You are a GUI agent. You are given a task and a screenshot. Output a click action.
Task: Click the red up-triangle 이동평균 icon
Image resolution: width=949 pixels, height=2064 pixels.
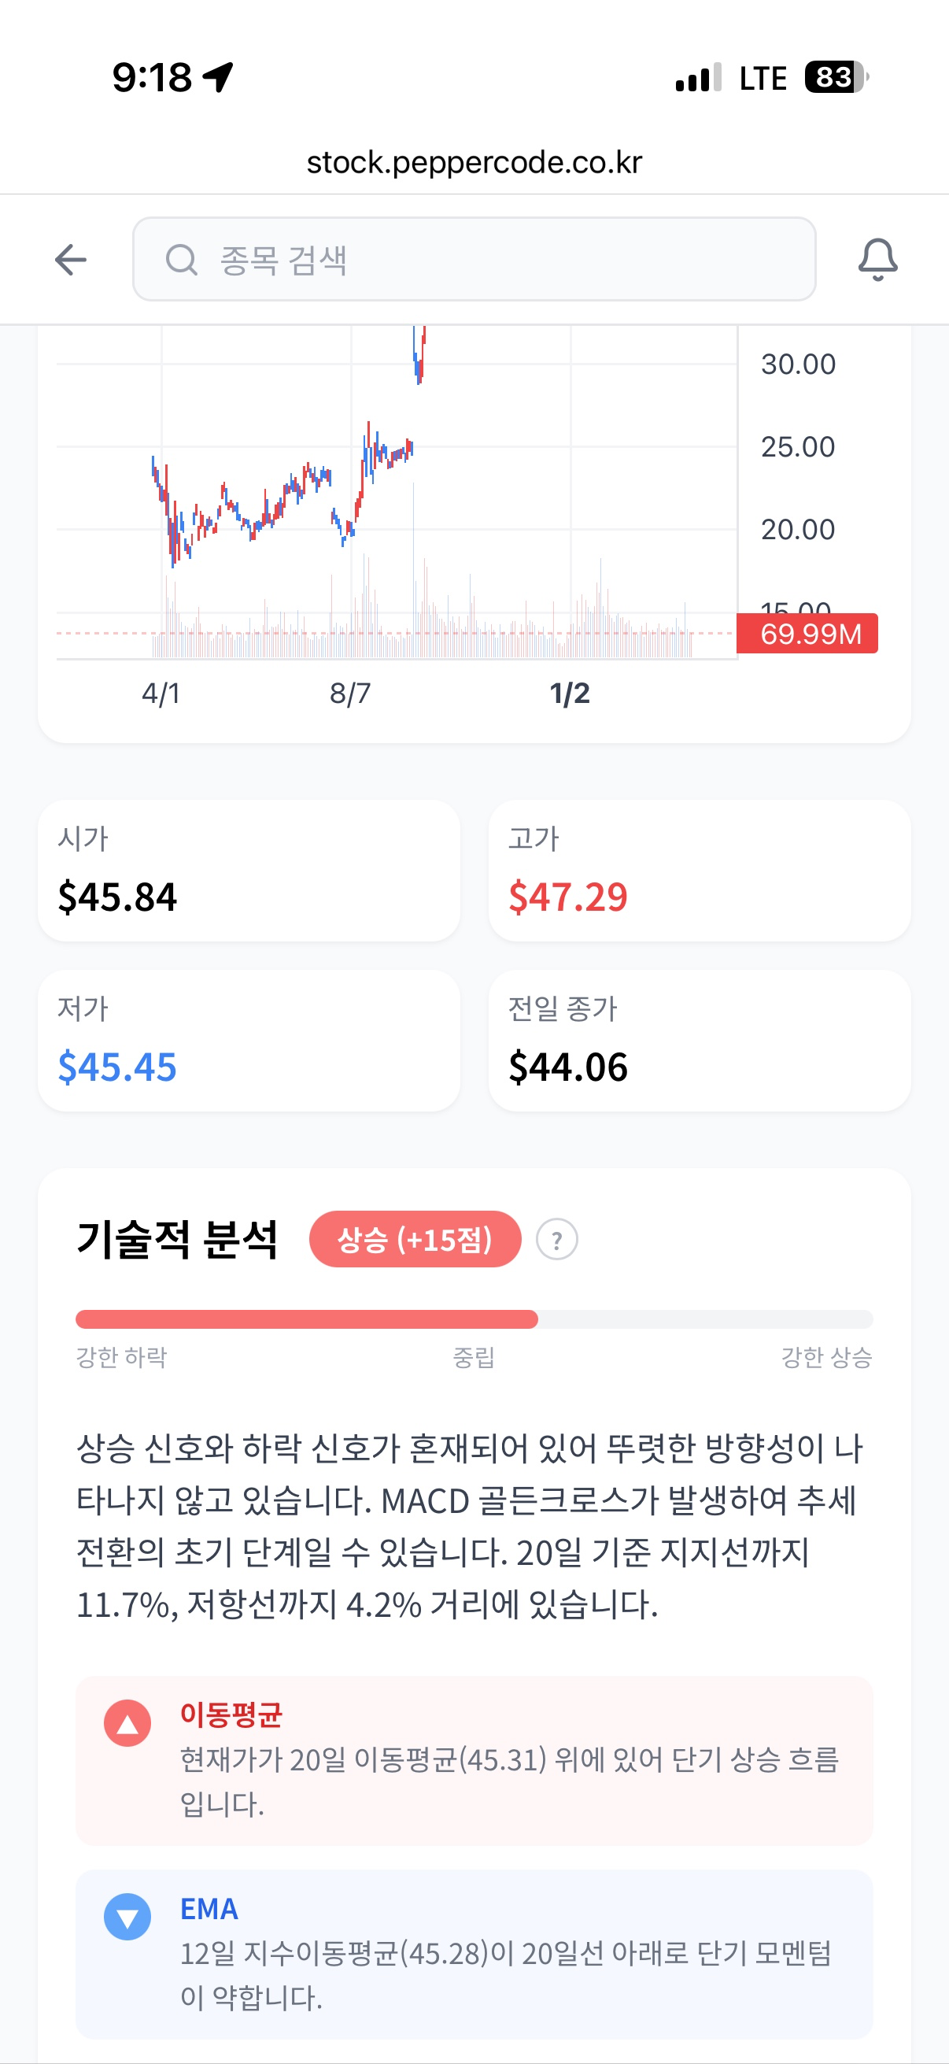(127, 1723)
